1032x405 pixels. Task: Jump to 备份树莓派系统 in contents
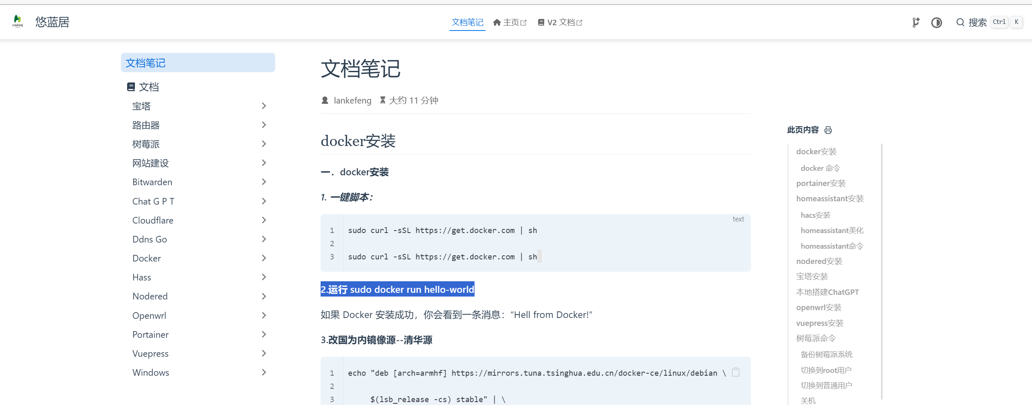[x=827, y=354]
